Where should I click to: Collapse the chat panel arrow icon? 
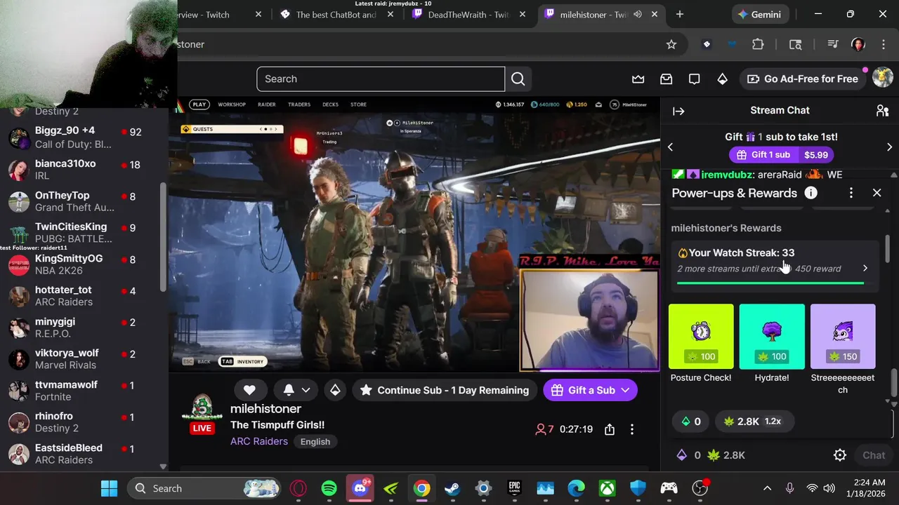(x=678, y=111)
